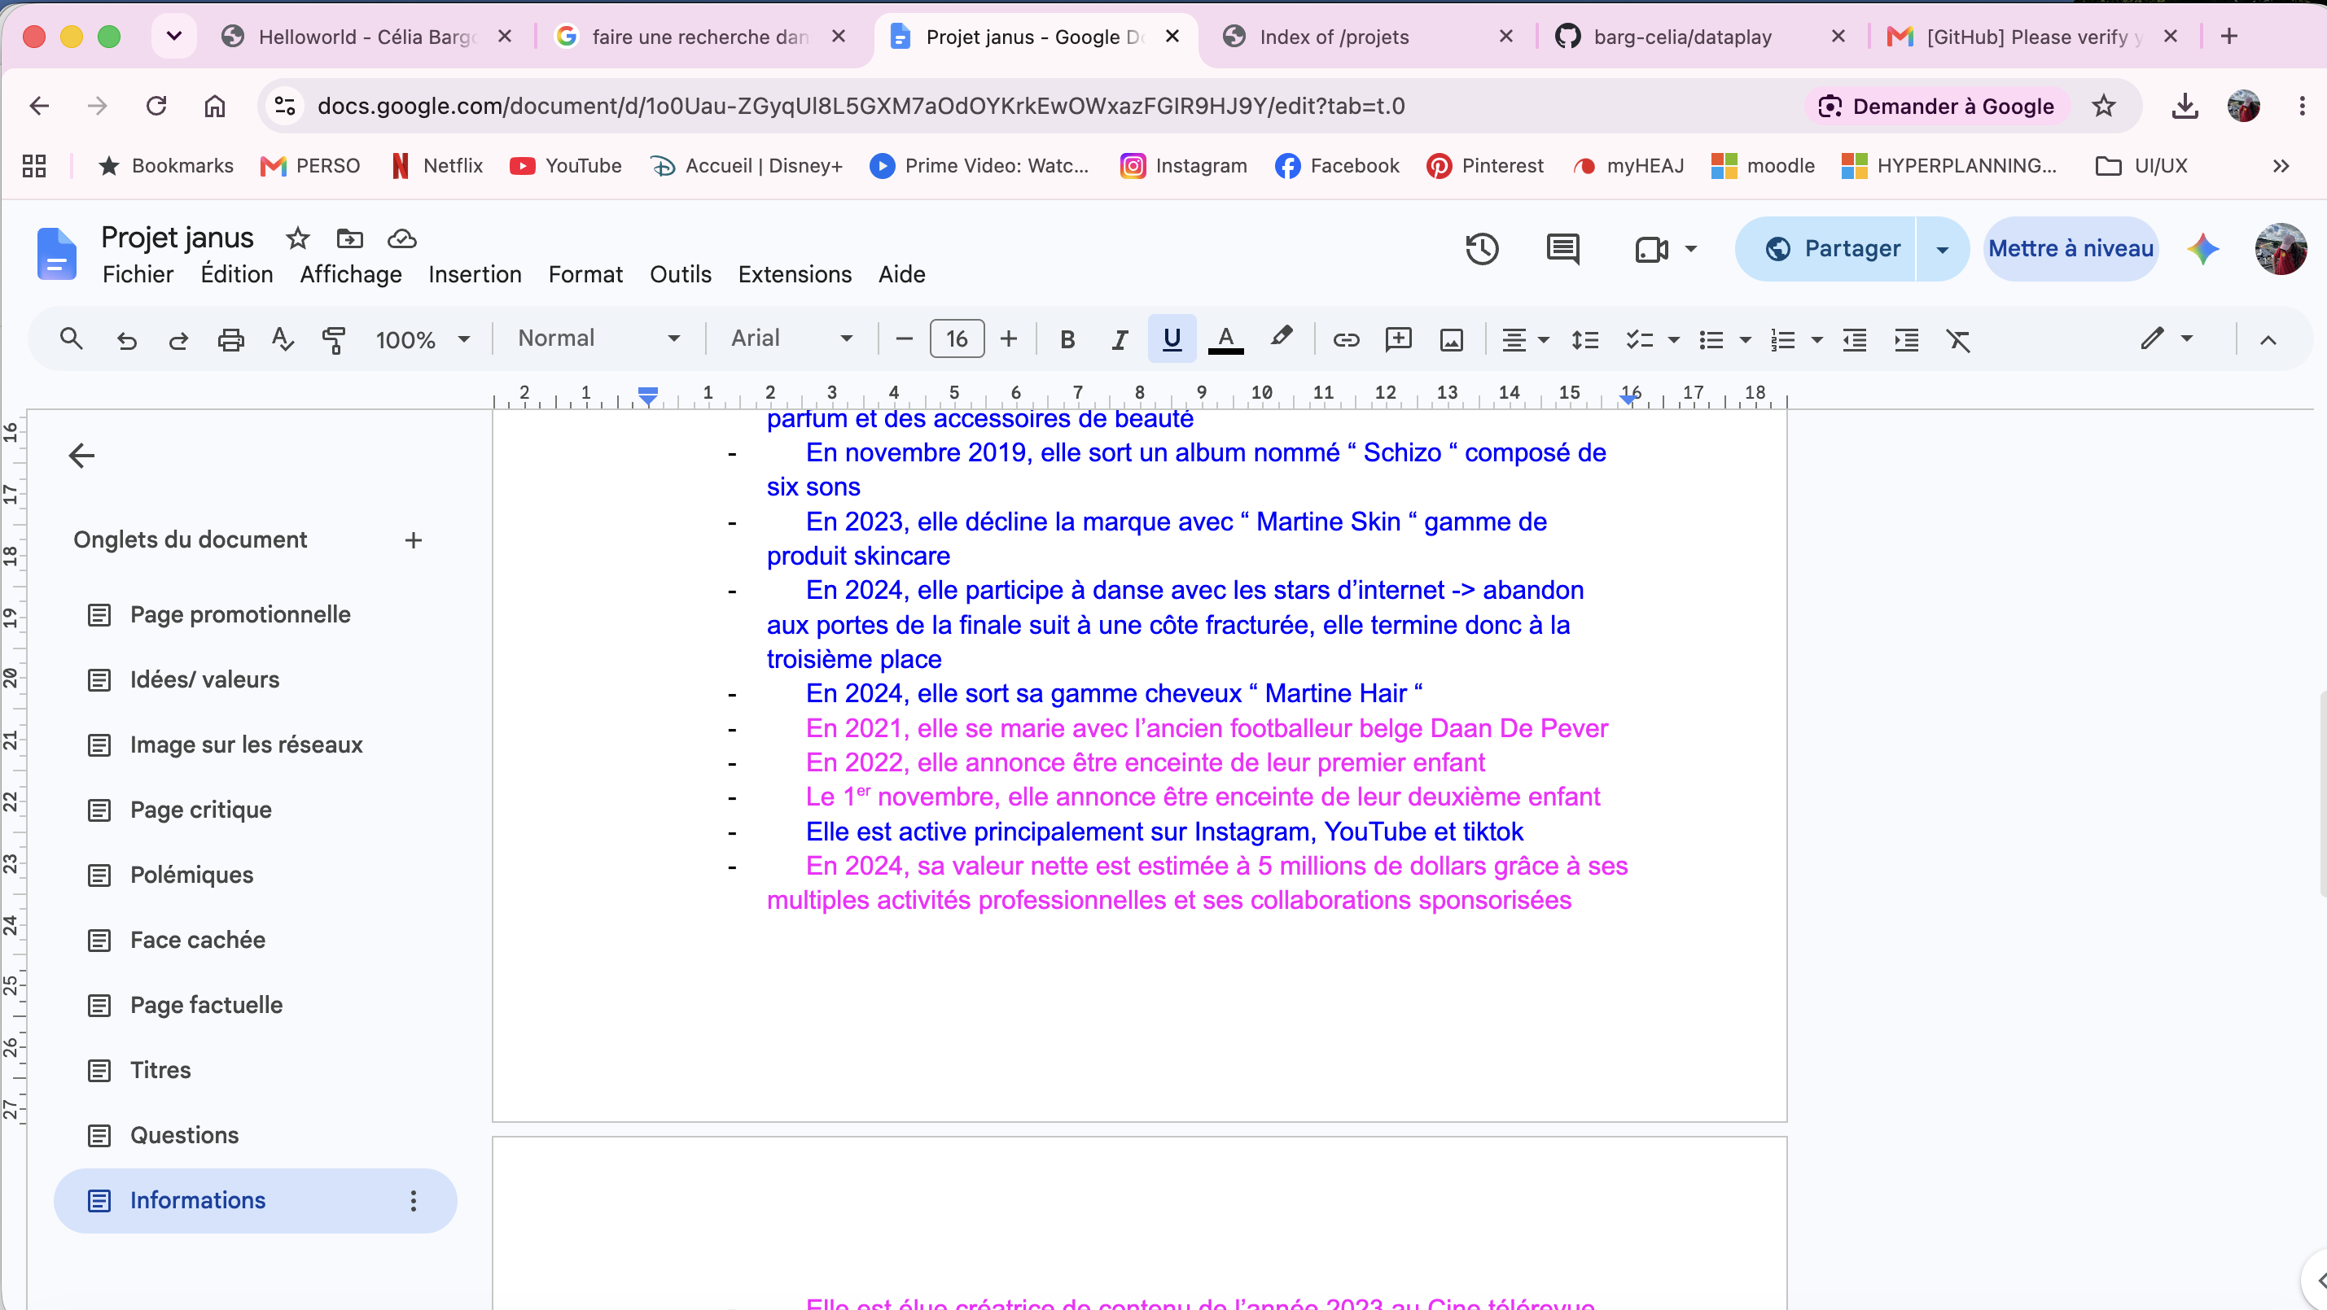2327x1310 pixels.
Task: Close the document tabs panel
Action: click(81, 455)
